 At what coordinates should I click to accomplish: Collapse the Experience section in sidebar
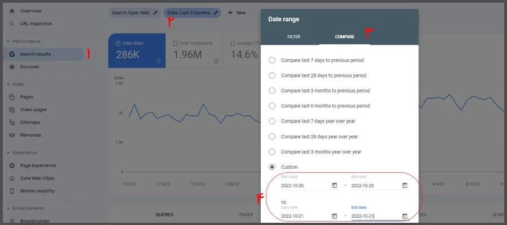[x=8, y=153]
